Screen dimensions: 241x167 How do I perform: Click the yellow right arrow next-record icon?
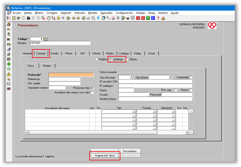pyautogui.click(x=78, y=18)
